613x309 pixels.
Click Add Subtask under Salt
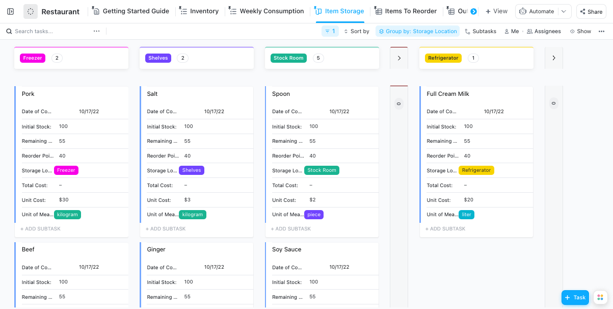click(x=165, y=228)
